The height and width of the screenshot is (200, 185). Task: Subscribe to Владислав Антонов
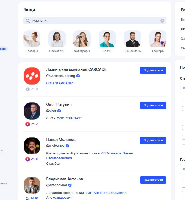click(153, 180)
